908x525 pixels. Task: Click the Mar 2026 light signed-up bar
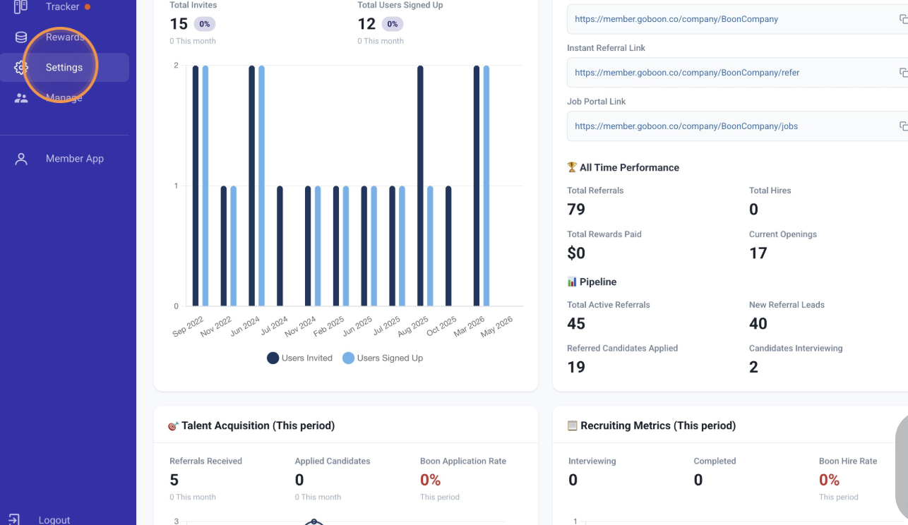[x=486, y=186]
